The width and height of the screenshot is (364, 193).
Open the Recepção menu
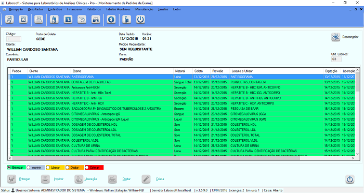point(16,9)
